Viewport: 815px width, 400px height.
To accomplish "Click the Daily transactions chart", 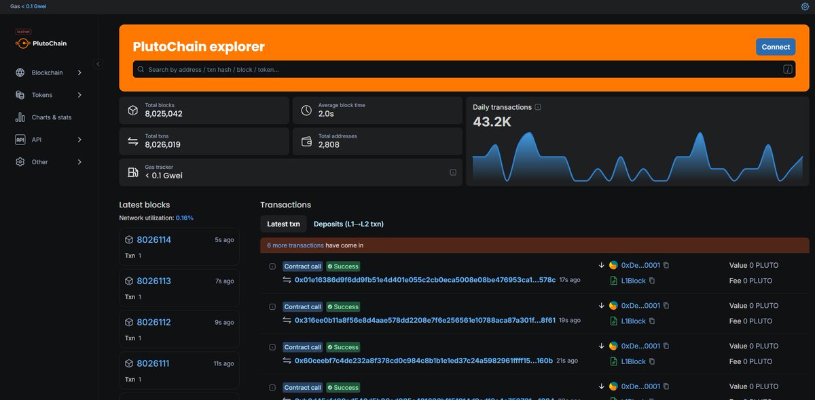I will click(637, 157).
